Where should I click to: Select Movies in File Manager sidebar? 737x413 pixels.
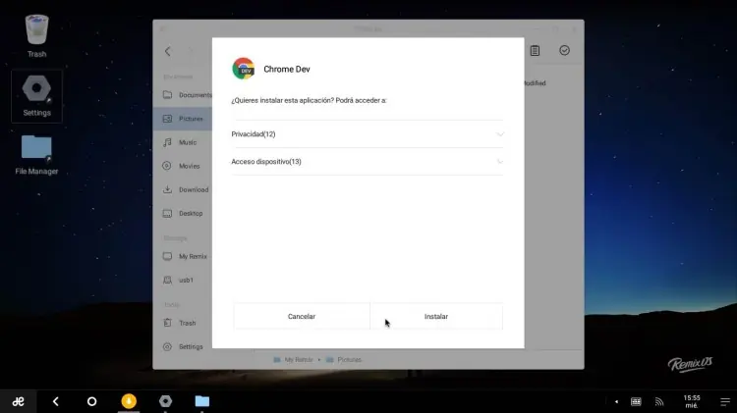pos(183,166)
